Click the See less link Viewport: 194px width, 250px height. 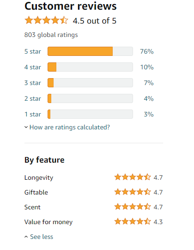tap(42, 237)
